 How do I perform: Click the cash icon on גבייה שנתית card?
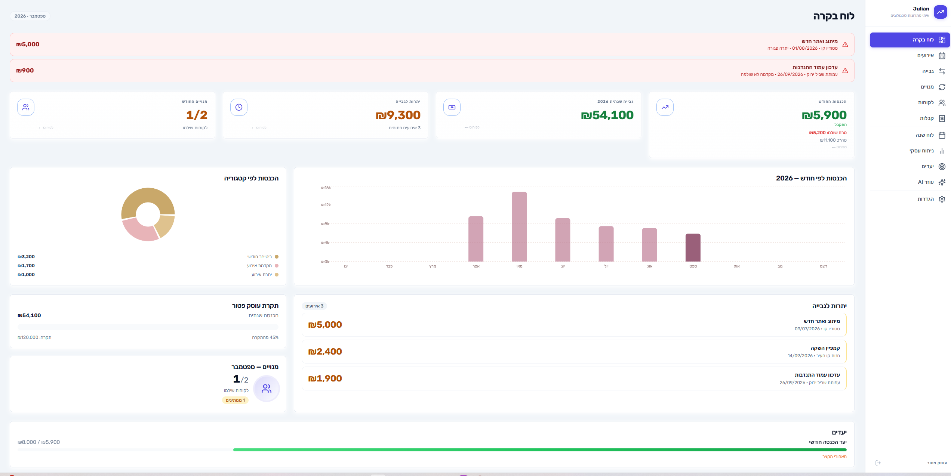coord(452,107)
